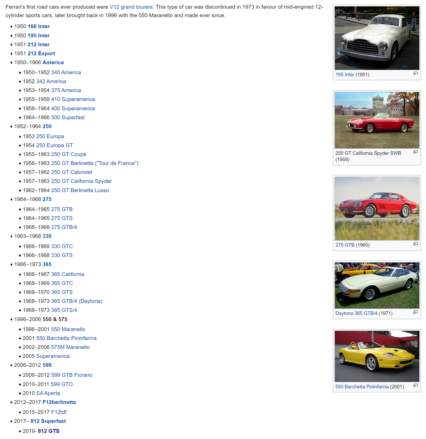Open the 365 California link
This screenshot has height=439, width=426.
coord(68,274)
